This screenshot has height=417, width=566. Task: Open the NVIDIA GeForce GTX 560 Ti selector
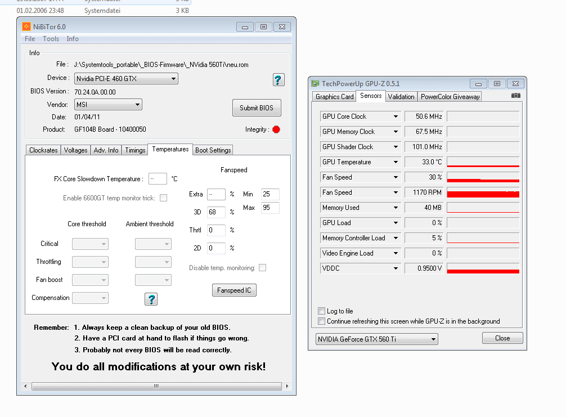tap(377, 339)
